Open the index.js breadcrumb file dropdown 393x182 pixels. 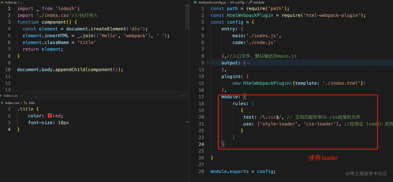[11, 2]
